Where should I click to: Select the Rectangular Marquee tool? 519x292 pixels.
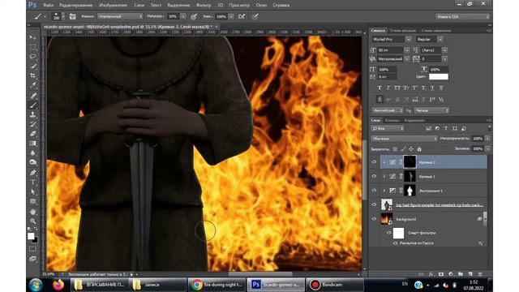32,47
